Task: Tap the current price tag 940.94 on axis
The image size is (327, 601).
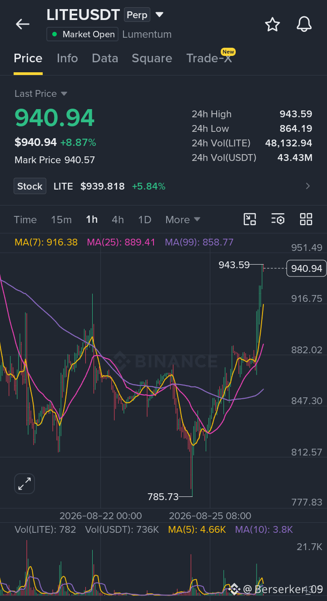Action: tap(307, 269)
